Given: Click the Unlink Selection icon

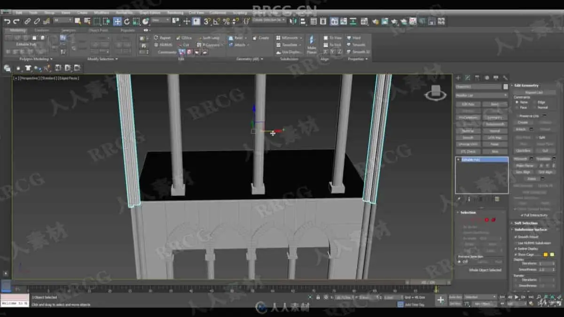Looking at the screenshot, I should (37, 21).
